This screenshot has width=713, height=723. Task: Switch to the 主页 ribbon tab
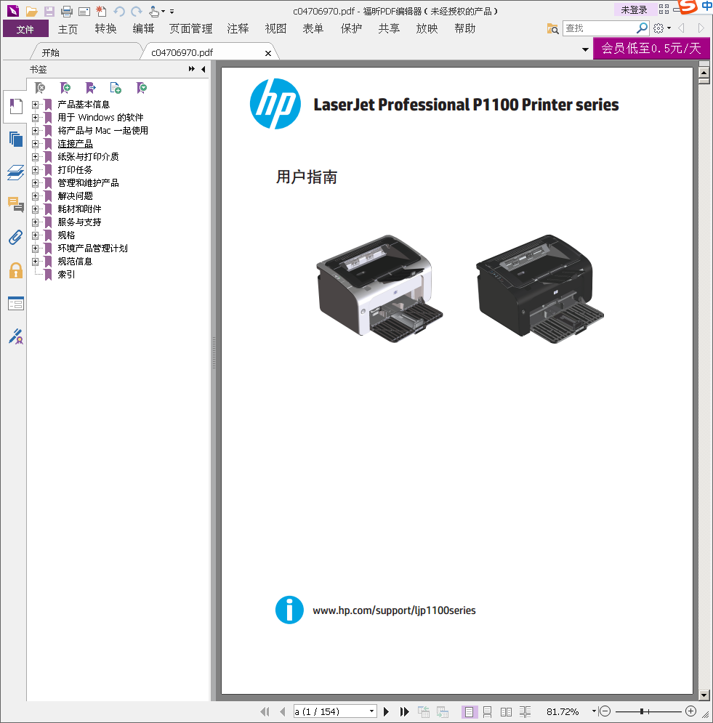(68, 29)
